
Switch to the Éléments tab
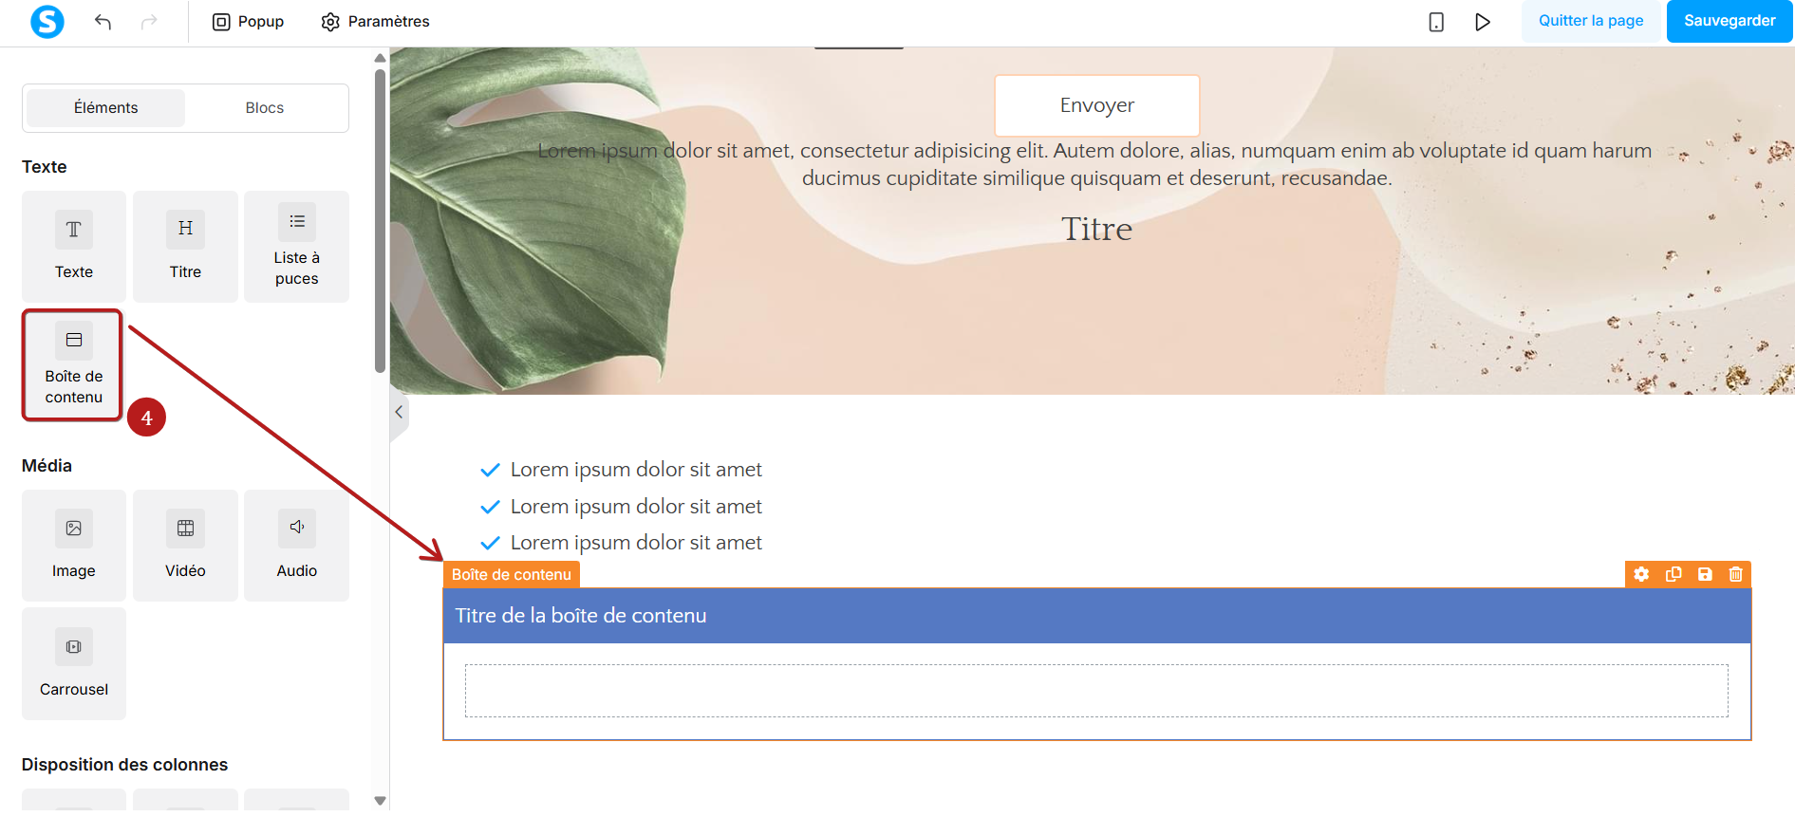coord(106,108)
